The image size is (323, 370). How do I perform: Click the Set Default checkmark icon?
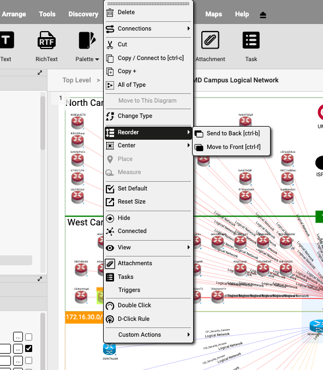click(x=110, y=188)
